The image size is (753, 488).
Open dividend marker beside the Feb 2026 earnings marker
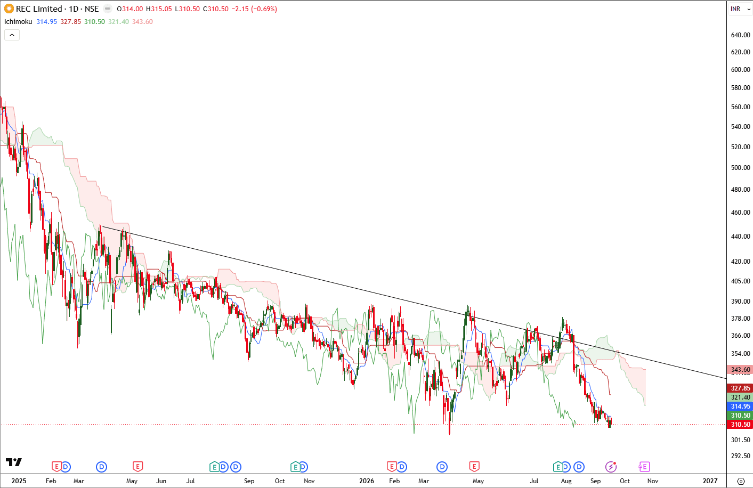click(402, 467)
